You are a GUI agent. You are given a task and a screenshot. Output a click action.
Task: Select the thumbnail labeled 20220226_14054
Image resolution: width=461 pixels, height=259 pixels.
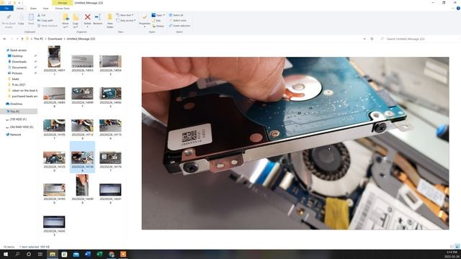110,61
